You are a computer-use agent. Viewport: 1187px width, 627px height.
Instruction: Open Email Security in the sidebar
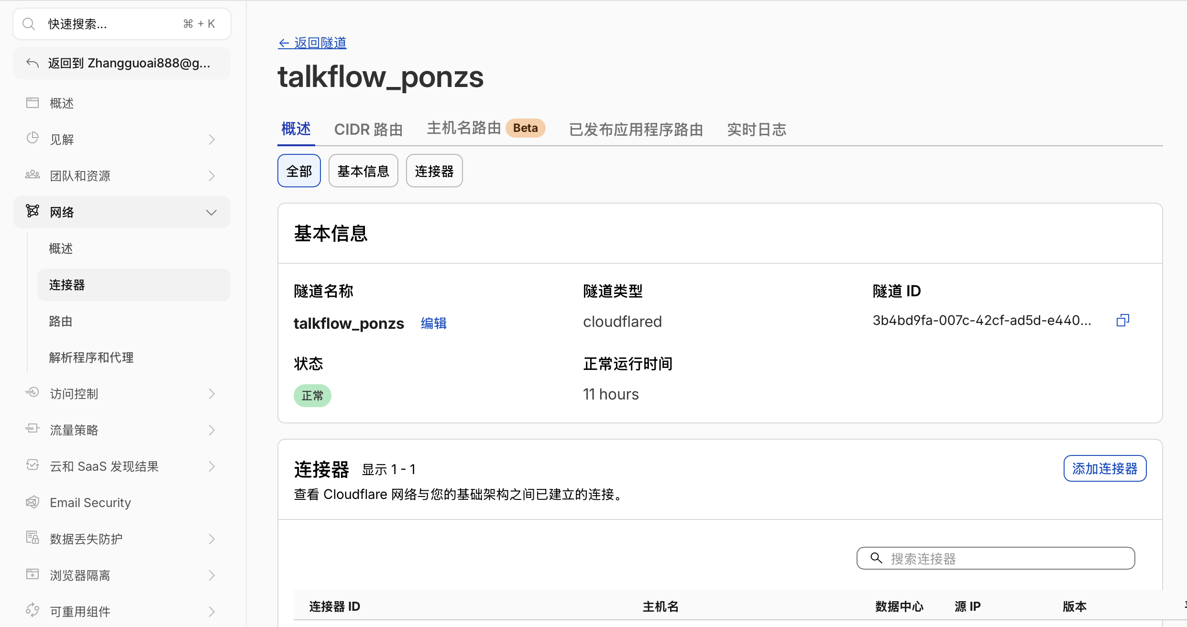[90, 503]
